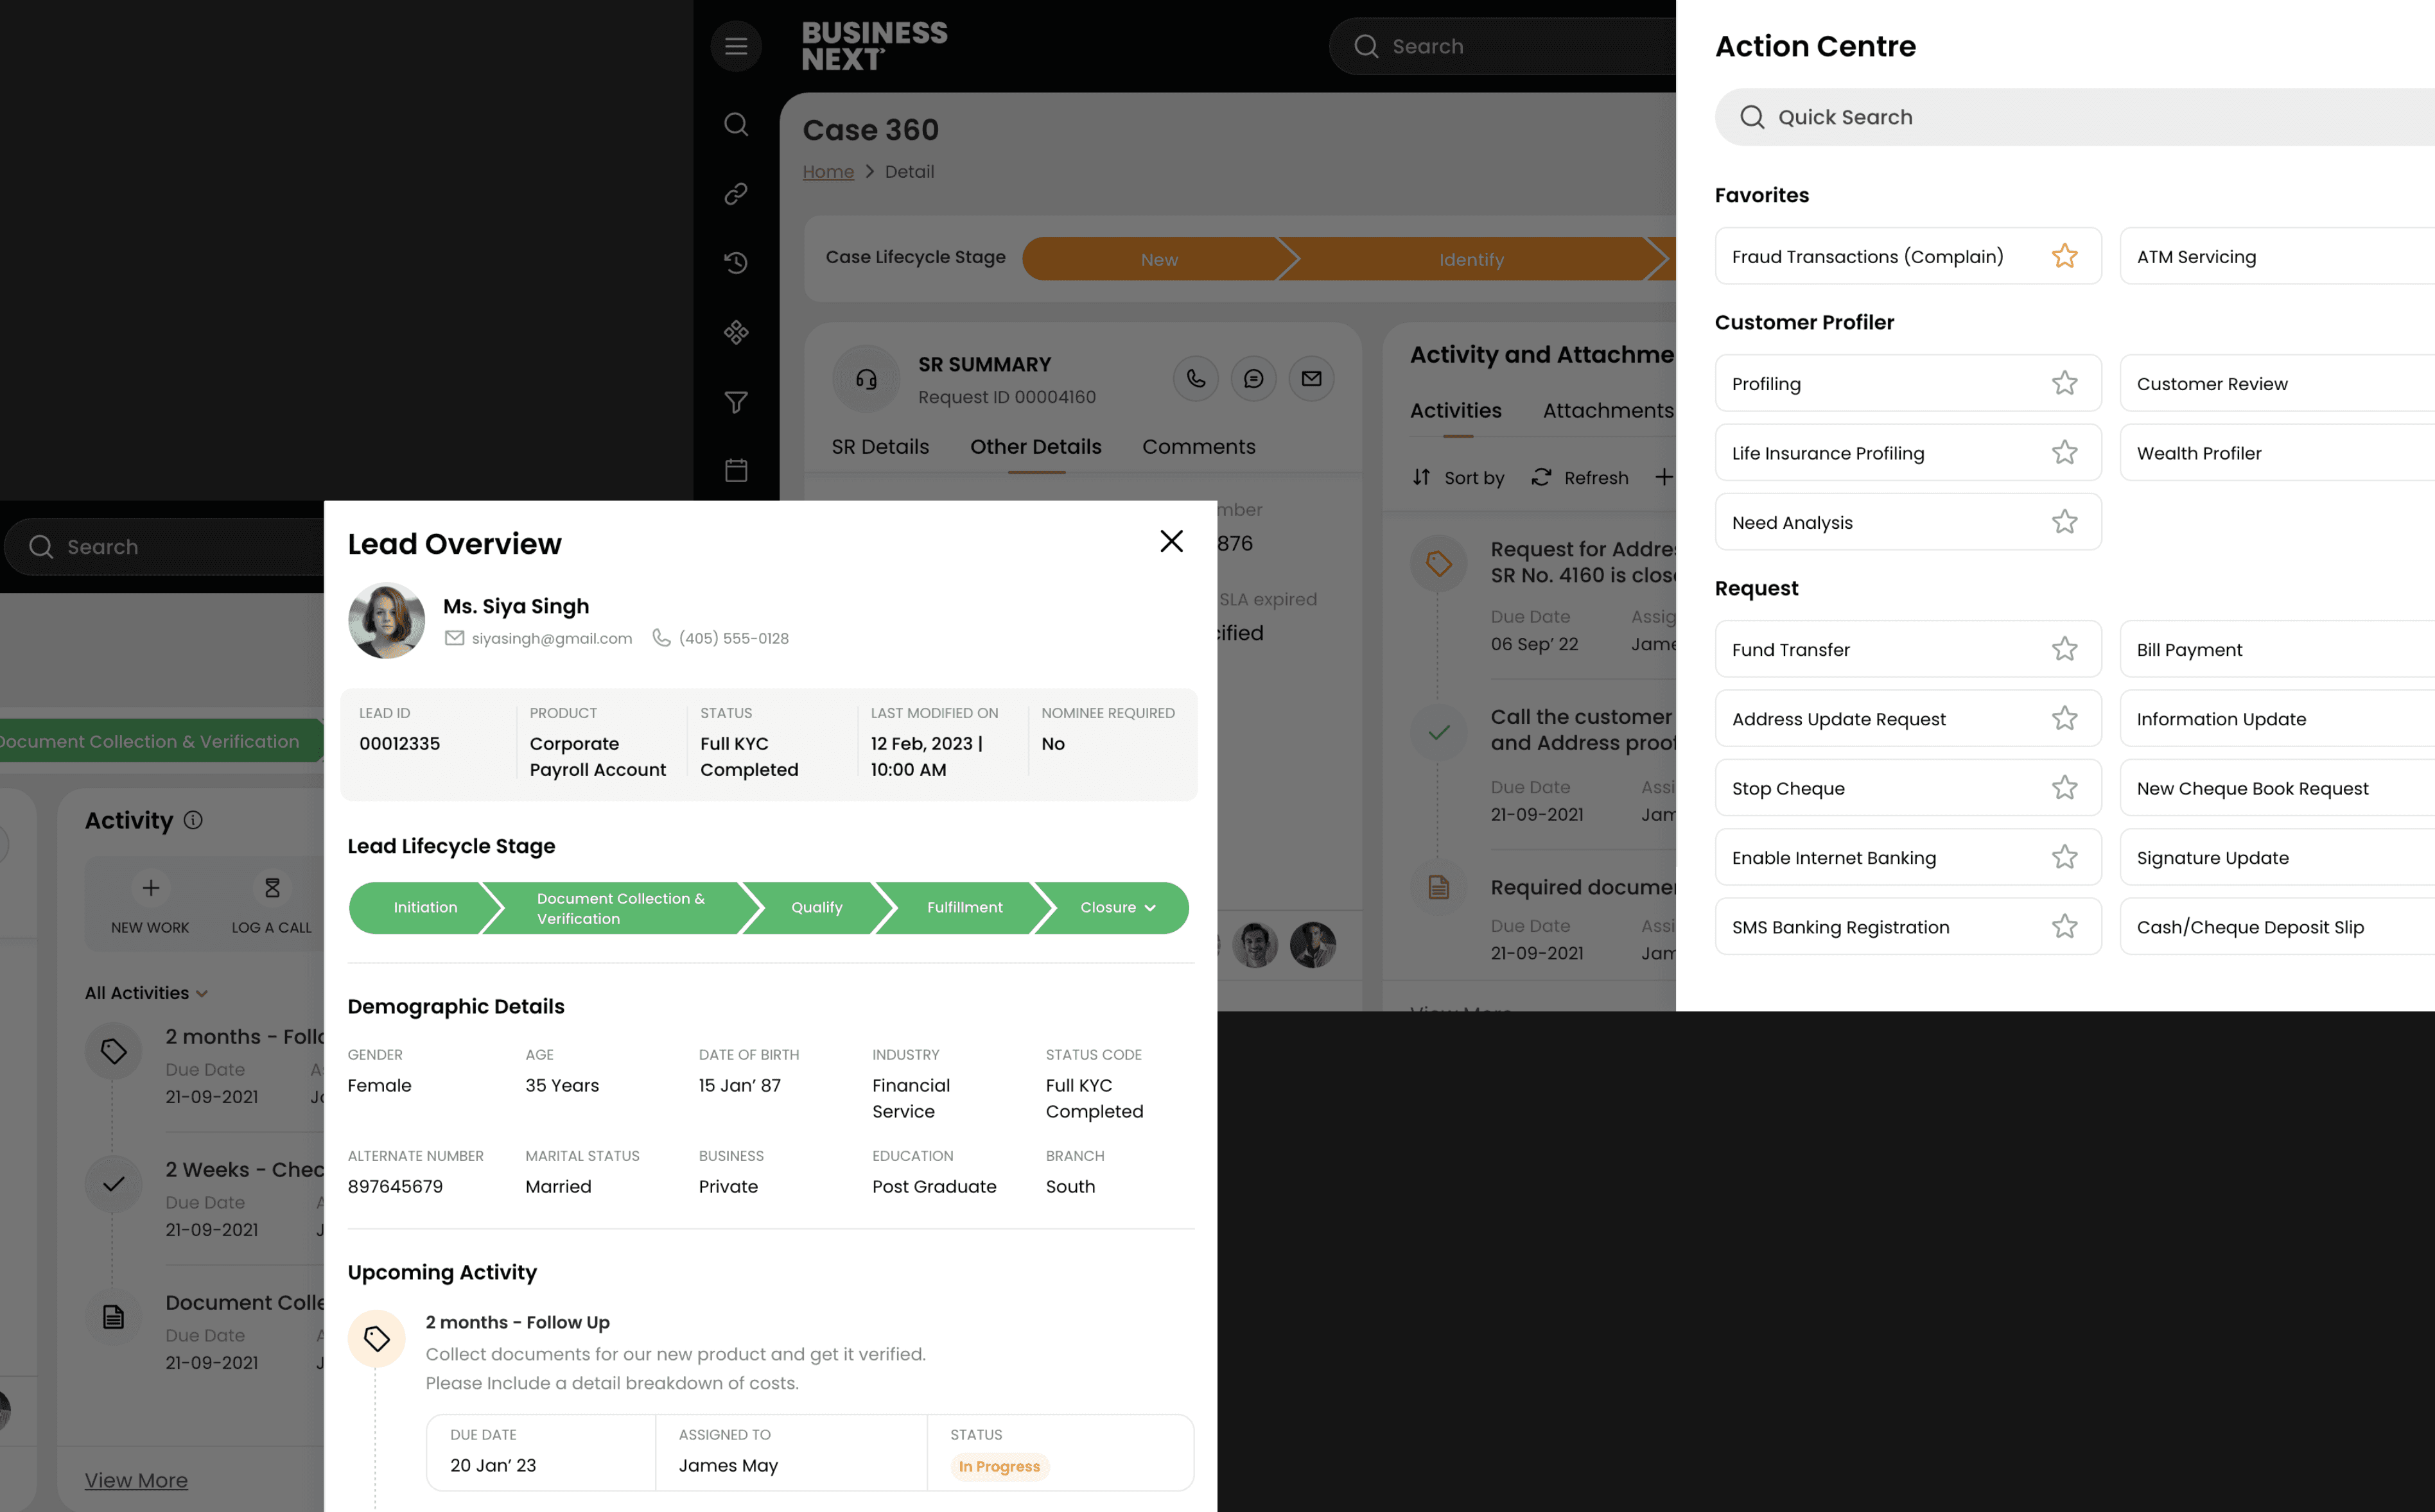Star the Fund Transfer action

[x=2064, y=650]
